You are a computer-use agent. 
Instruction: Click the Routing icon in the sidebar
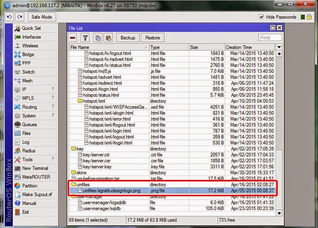17,107
